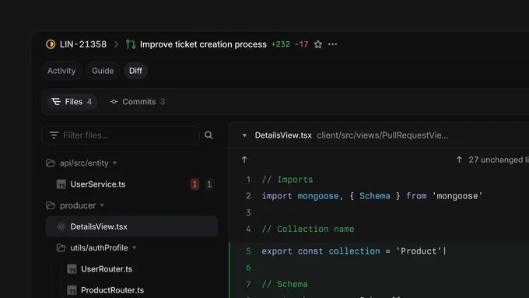
Task: Open the LIN-21358 issue link
Action: 83,44
